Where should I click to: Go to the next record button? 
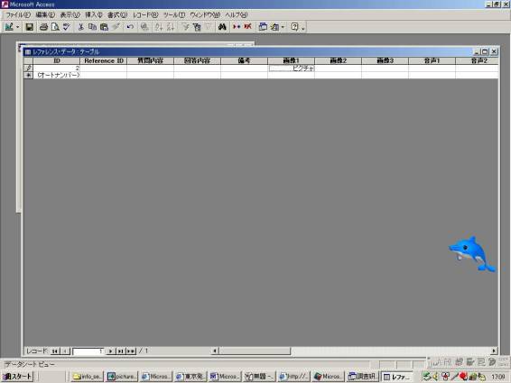[x=111, y=351]
